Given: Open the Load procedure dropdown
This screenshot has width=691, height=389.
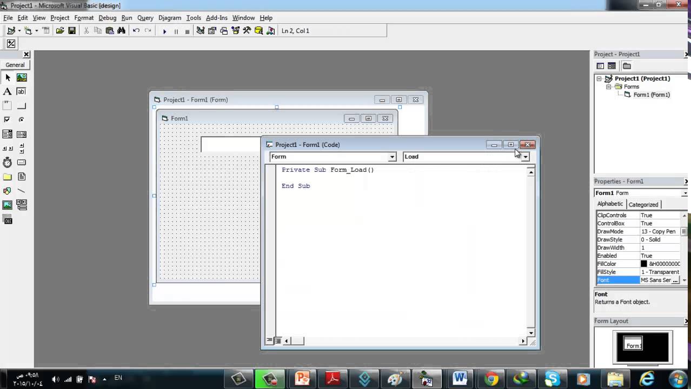Looking at the screenshot, I should 525,157.
